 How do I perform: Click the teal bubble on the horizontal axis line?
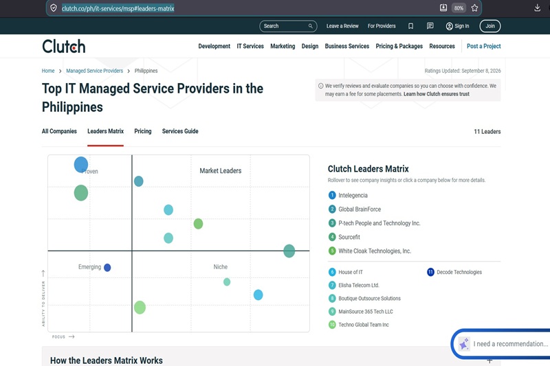[289, 251]
